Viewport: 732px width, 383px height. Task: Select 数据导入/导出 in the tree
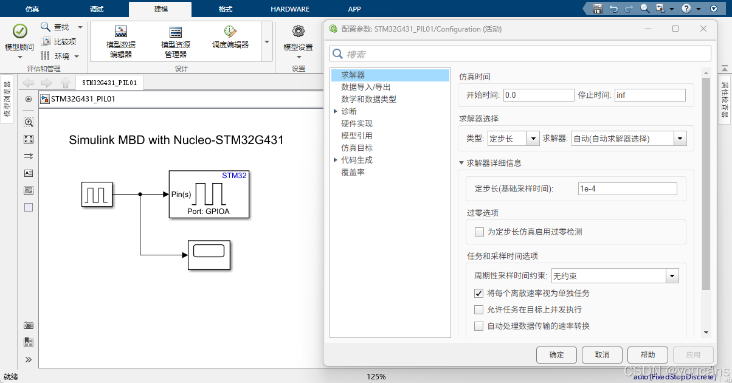[365, 87]
